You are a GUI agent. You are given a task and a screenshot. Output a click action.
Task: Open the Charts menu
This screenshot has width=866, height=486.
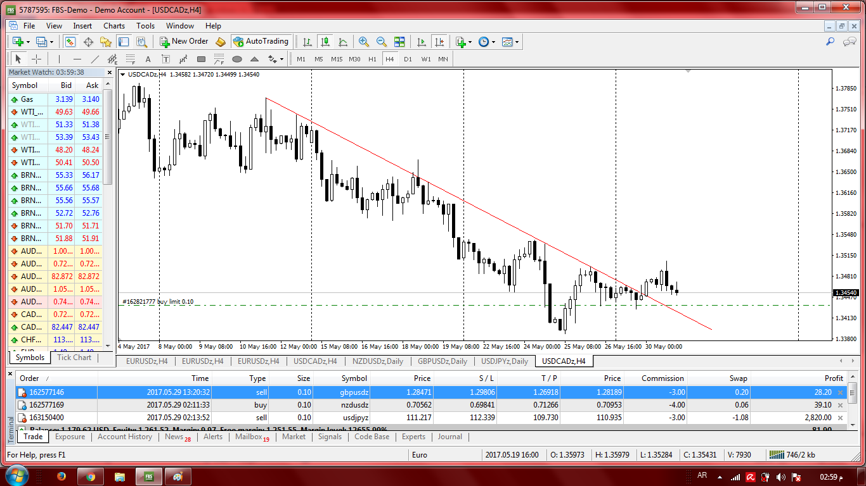pos(114,26)
